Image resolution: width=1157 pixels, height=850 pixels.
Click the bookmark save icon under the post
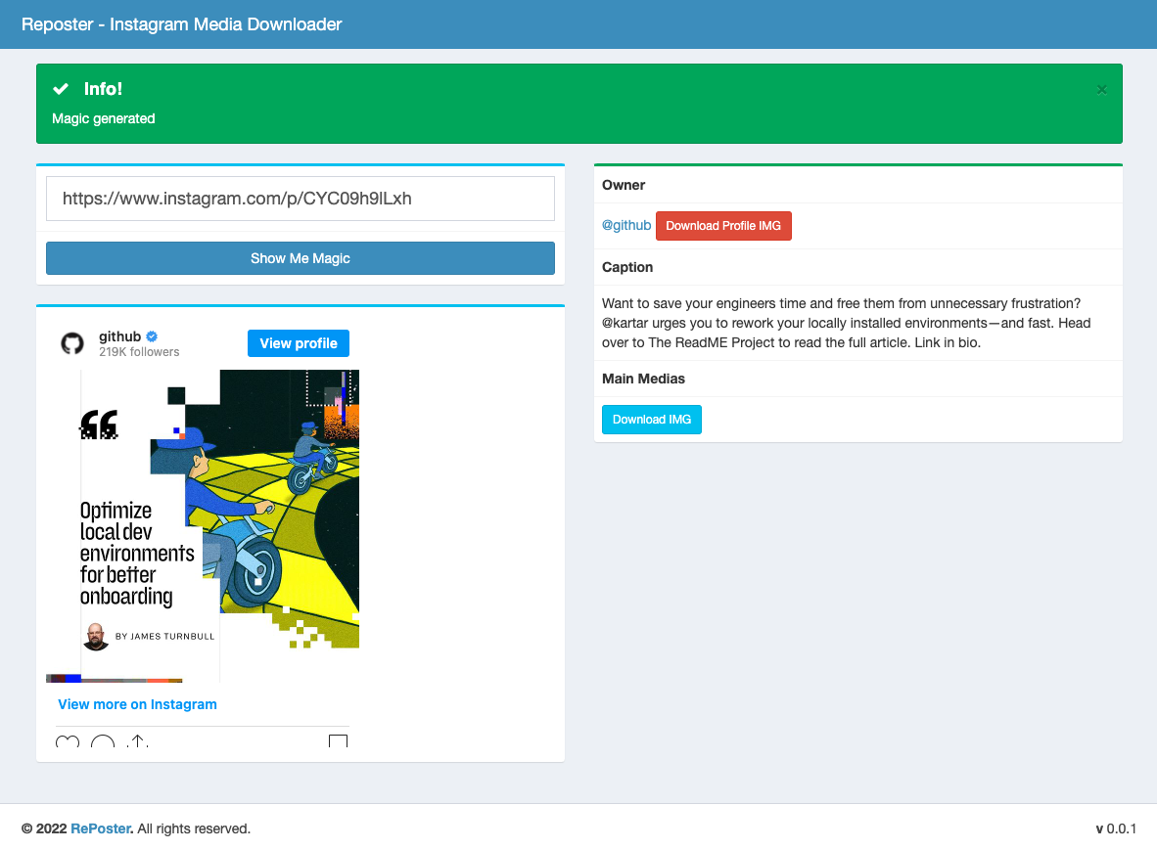tap(338, 741)
